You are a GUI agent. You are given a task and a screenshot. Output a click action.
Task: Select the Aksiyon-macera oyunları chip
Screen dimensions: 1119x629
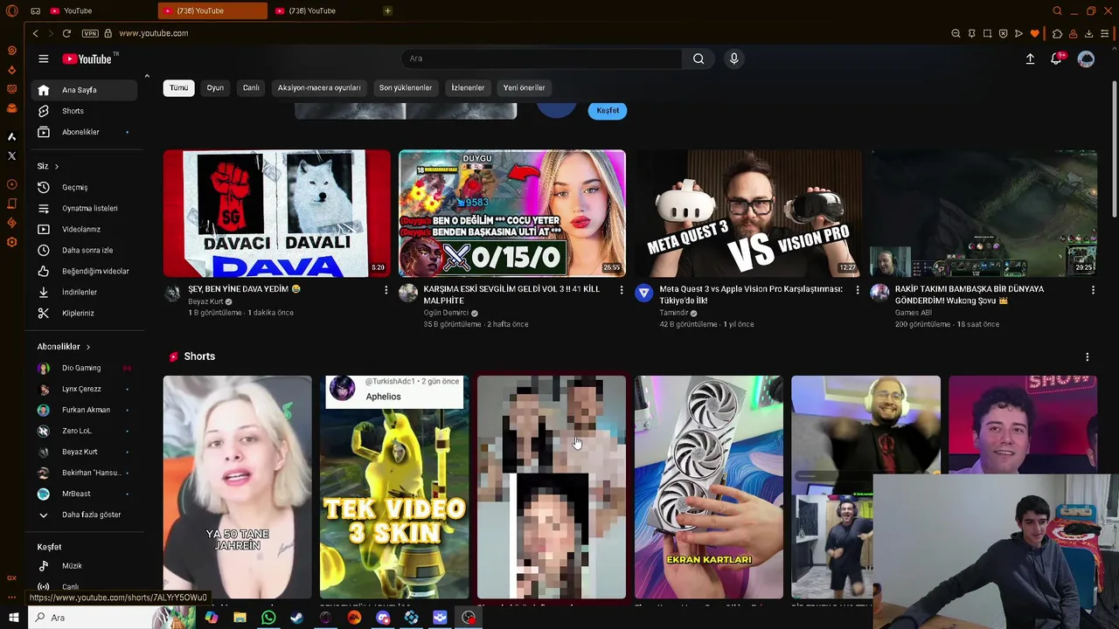click(319, 88)
